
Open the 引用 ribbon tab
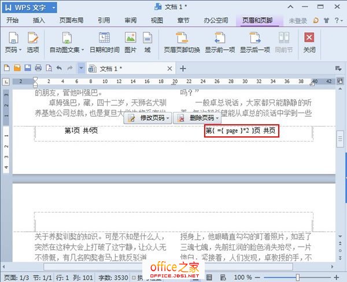104,20
